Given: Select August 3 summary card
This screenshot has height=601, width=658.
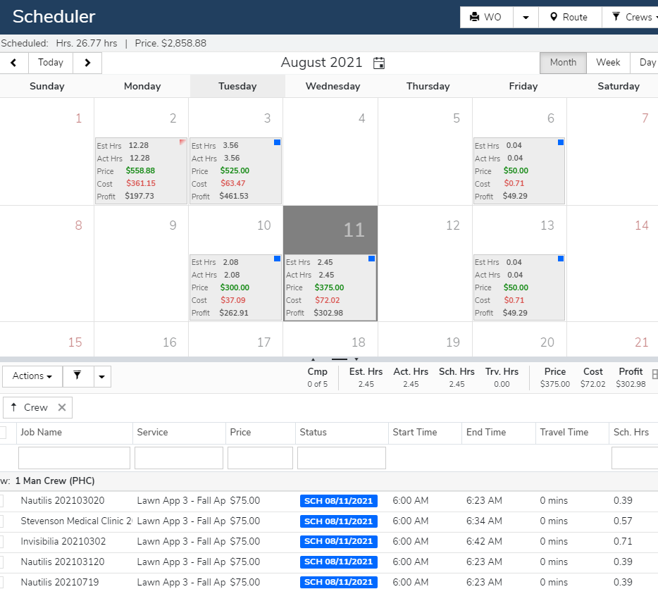Looking at the screenshot, I should click(236, 171).
